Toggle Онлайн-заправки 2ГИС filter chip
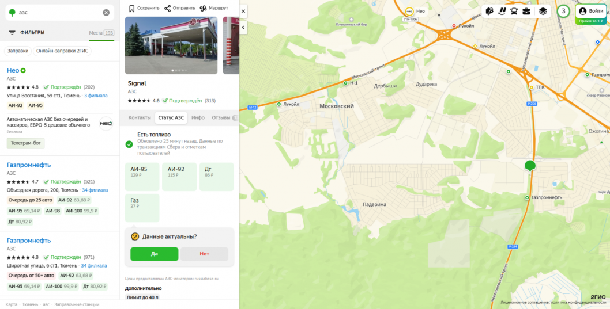610x309 pixels. pyautogui.click(x=62, y=51)
